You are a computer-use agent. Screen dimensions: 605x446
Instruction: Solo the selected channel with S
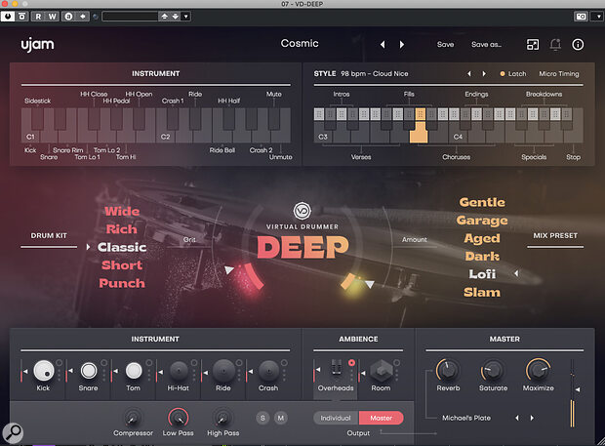(262, 418)
